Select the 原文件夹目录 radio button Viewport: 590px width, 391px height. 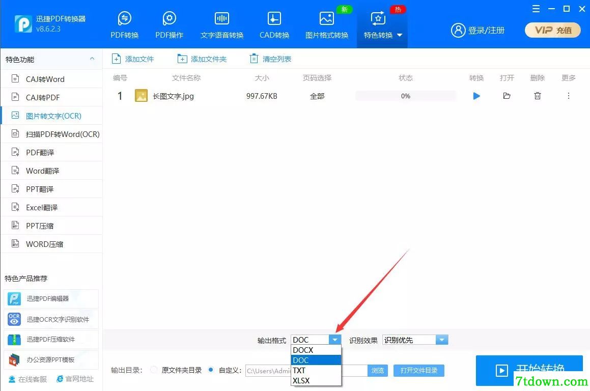point(154,370)
